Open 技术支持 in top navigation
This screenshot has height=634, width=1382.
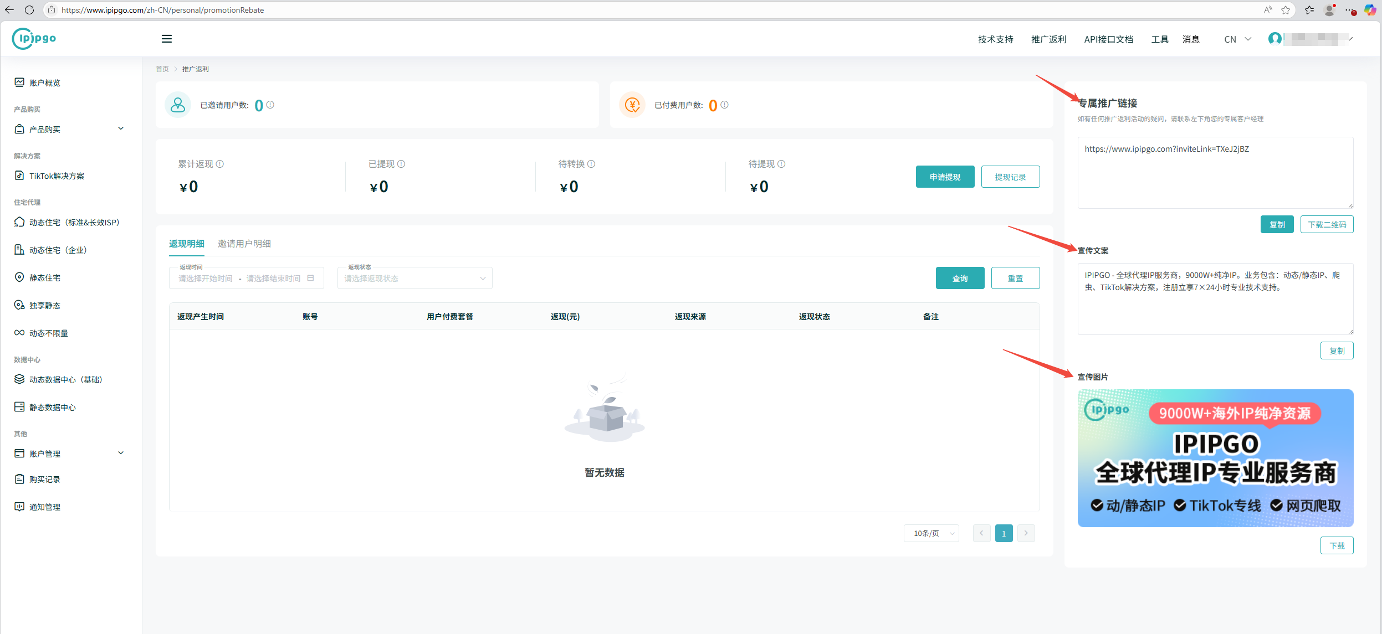995,39
